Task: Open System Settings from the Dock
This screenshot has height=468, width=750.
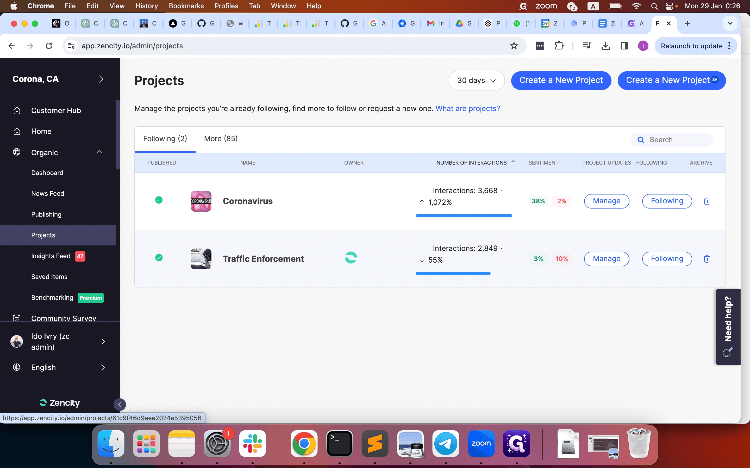Action: coord(217,444)
